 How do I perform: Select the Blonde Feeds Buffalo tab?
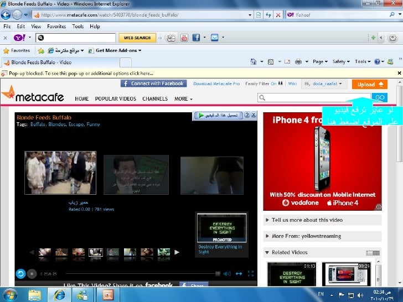click(x=61, y=63)
